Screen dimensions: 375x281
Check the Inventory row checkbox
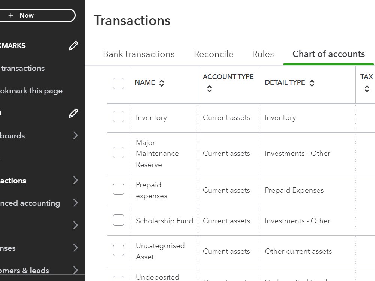(118, 117)
